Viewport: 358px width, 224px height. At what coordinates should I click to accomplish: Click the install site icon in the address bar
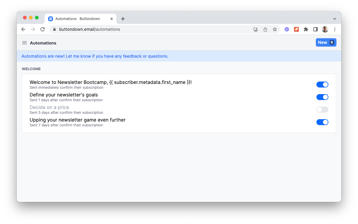click(255, 29)
